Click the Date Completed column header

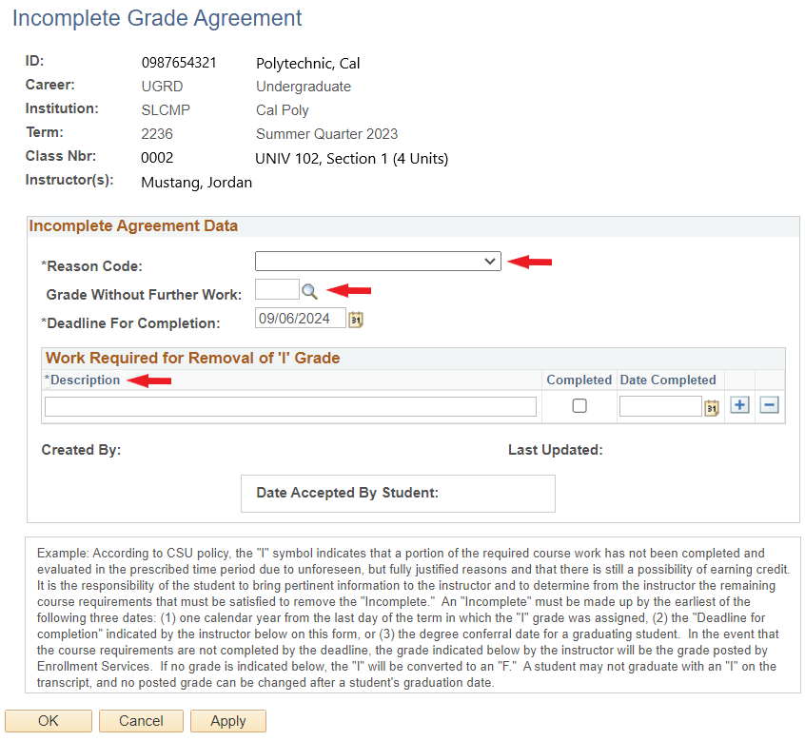[668, 380]
